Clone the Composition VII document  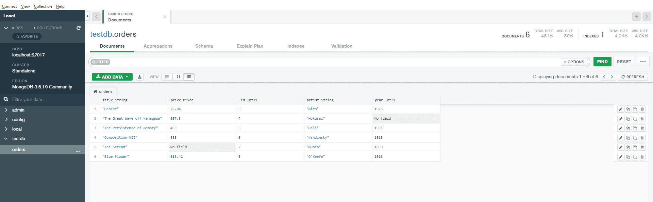(635, 138)
